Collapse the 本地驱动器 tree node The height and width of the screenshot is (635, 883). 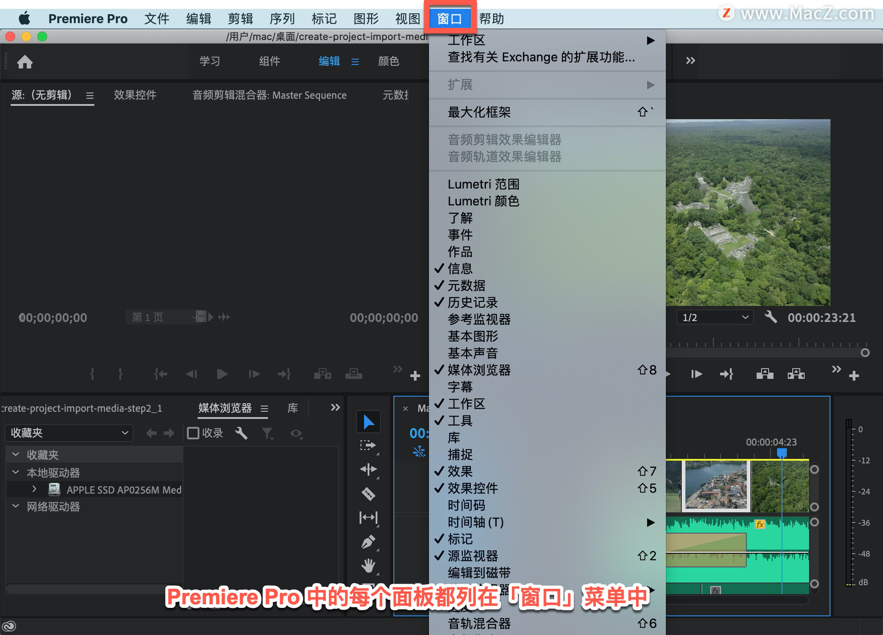click(16, 472)
